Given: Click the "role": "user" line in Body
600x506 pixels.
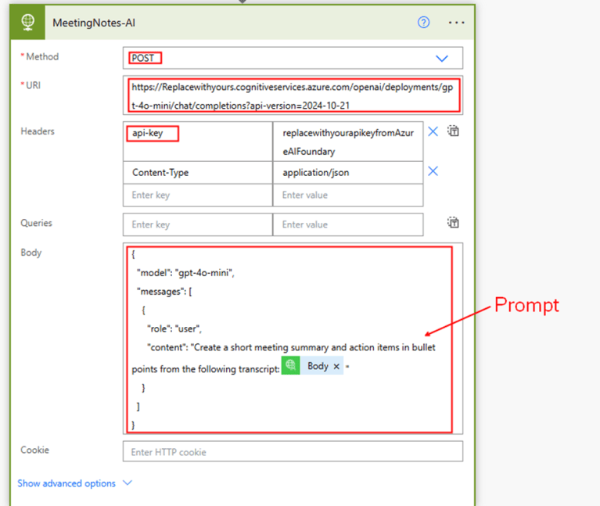Looking at the screenshot, I should pos(174,328).
